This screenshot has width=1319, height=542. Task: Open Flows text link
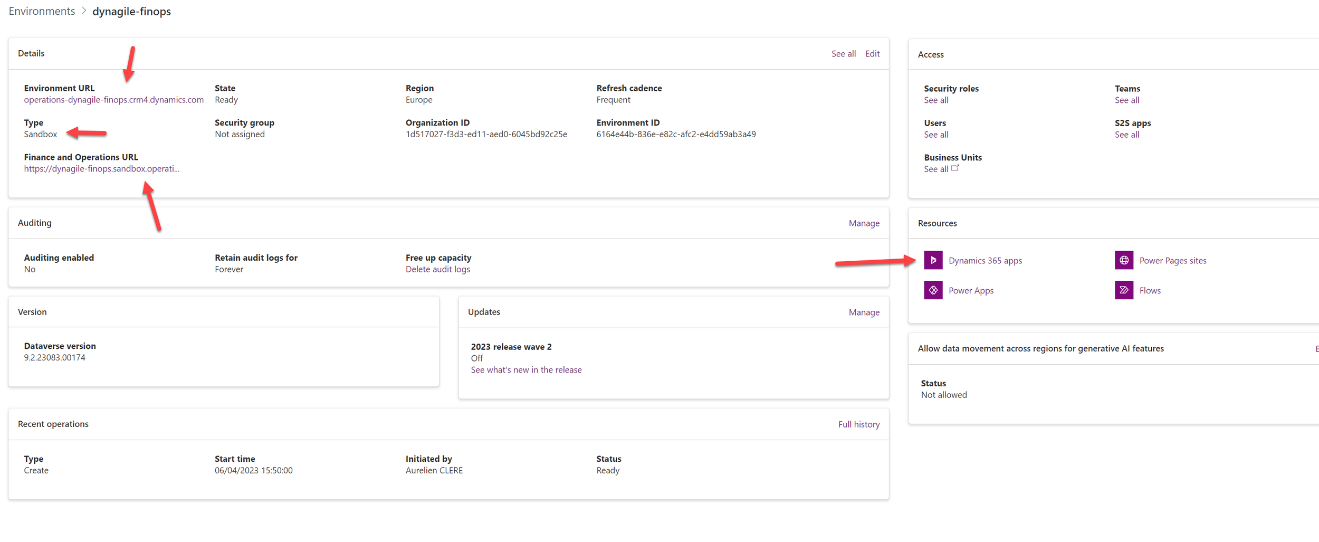tap(1150, 291)
